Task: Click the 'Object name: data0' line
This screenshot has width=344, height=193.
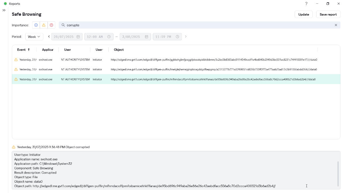Action: 28,182
